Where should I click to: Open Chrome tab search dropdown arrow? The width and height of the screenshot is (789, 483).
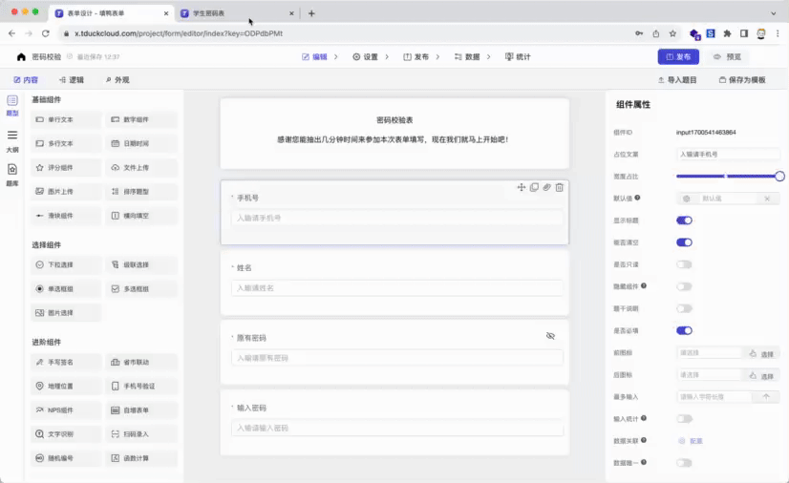tap(774, 13)
